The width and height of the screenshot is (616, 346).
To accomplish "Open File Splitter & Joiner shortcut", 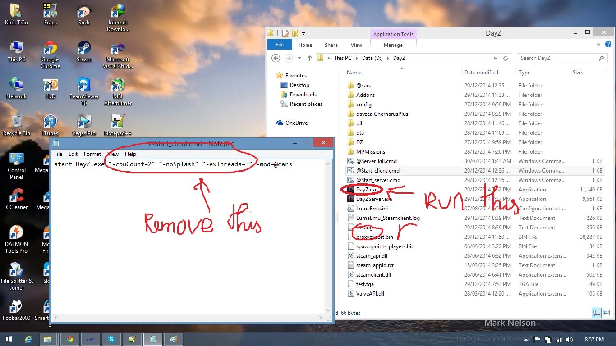I will tap(17, 276).
